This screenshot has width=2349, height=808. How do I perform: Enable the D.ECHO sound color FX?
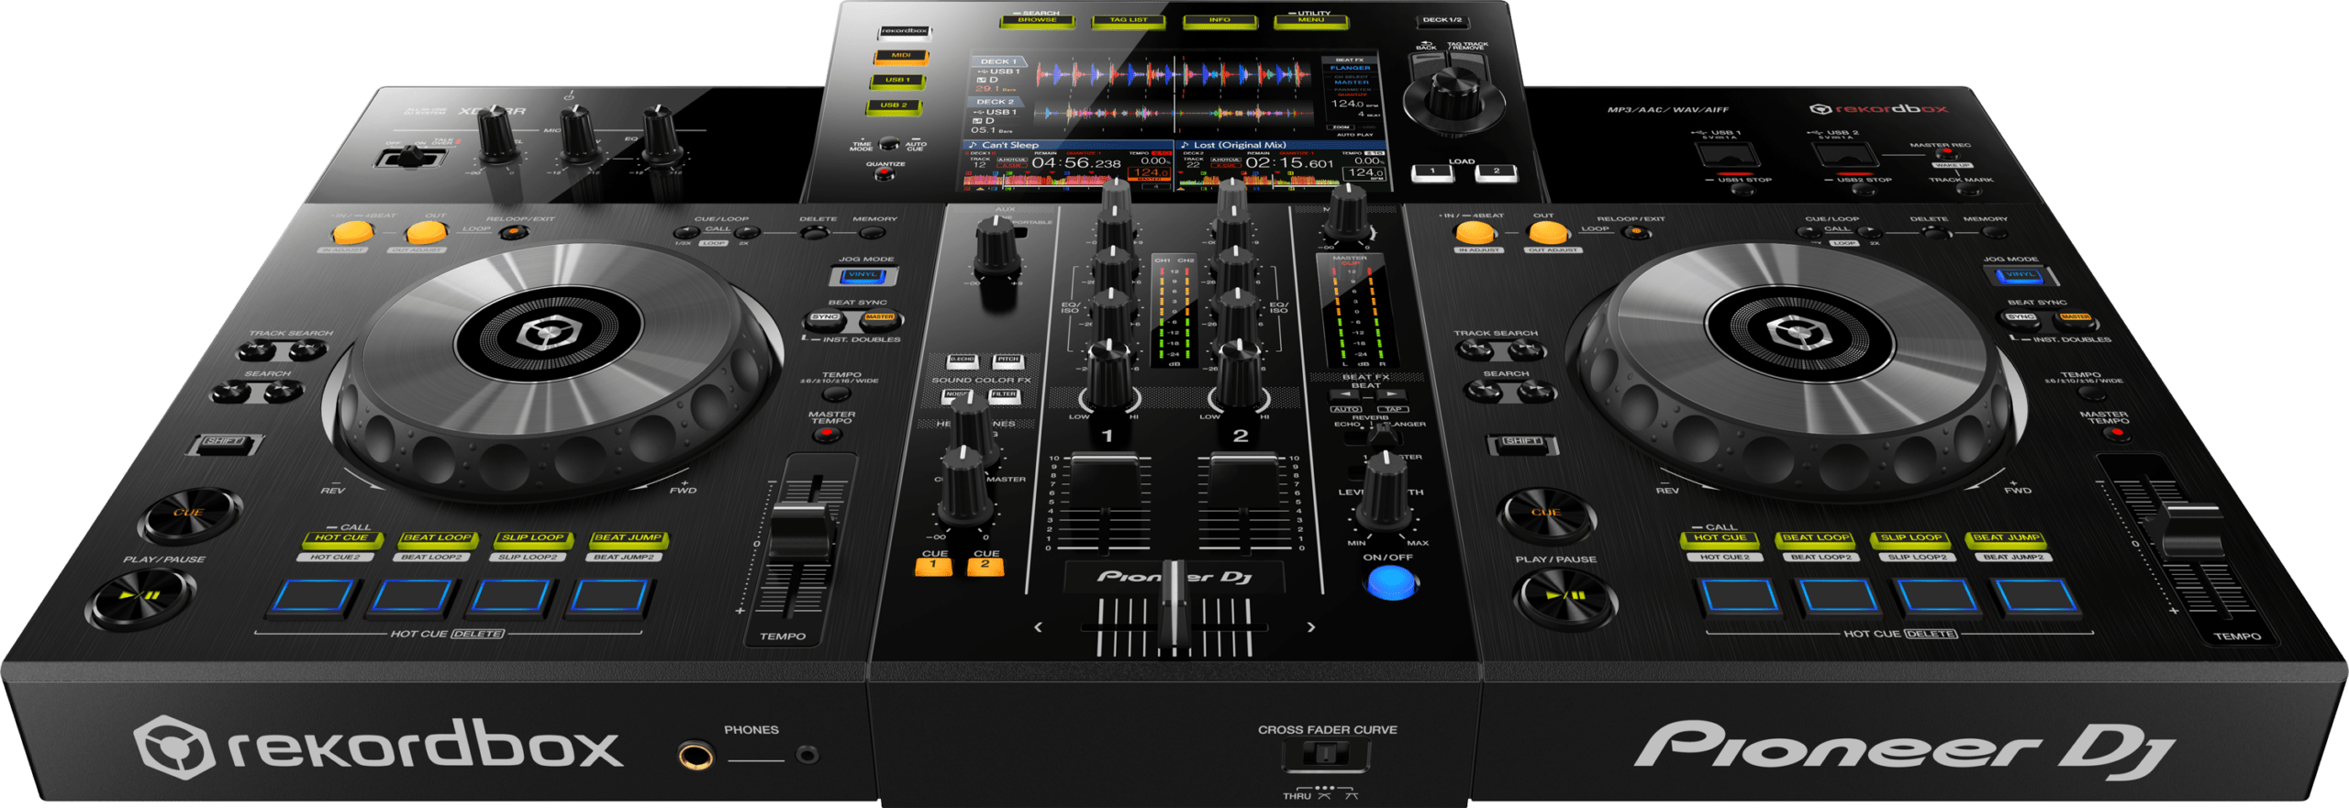pyautogui.click(x=962, y=360)
